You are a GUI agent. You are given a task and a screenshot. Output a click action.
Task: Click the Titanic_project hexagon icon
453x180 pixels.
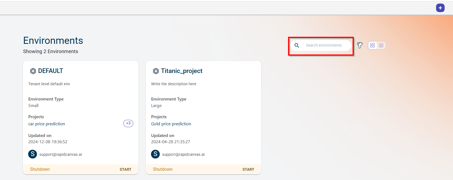tap(156, 71)
